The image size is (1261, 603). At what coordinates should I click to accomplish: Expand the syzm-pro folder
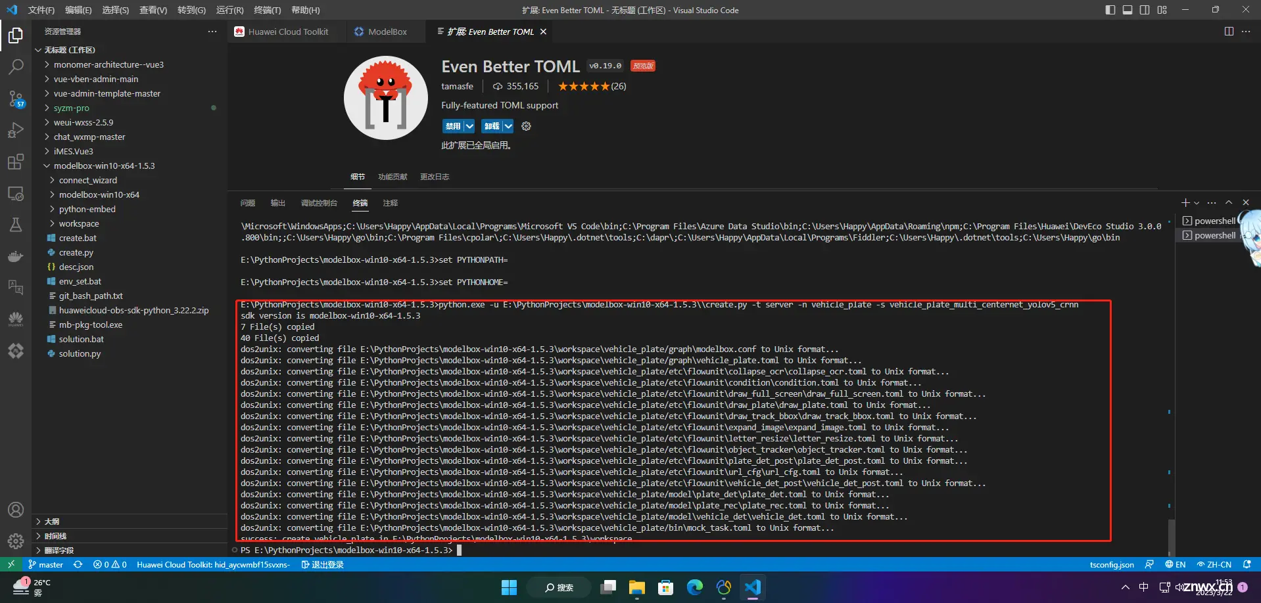pos(47,108)
